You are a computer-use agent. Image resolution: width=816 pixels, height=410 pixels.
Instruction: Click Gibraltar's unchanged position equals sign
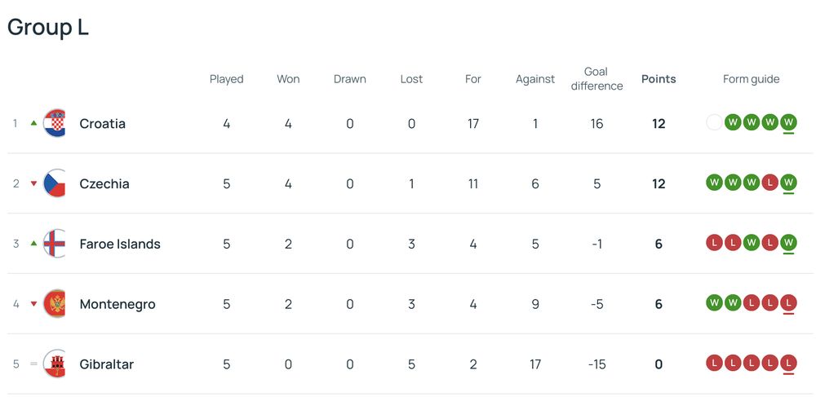33,364
